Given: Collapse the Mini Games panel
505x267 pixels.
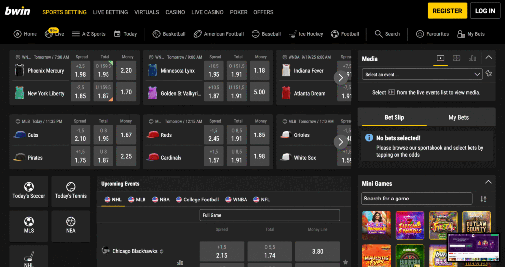Looking at the screenshot, I should coord(488,182).
